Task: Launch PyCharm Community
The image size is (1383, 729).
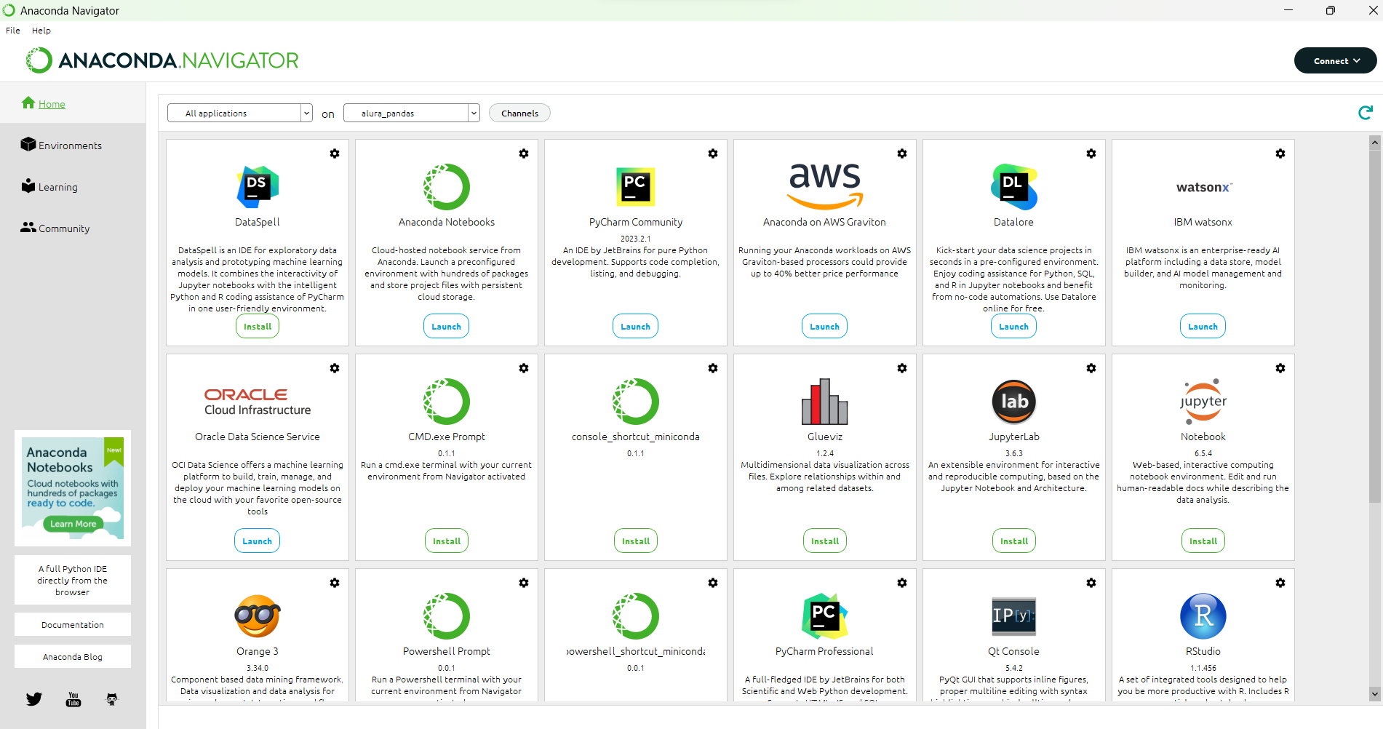Action: (636, 327)
